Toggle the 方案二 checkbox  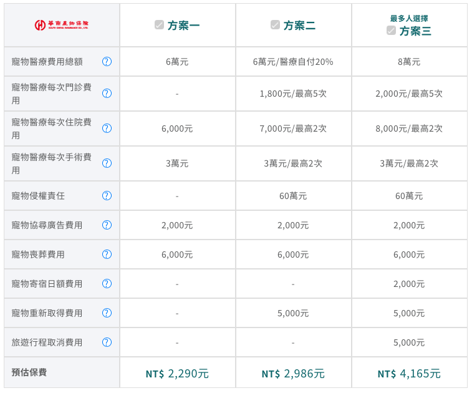pyautogui.click(x=275, y=25)
